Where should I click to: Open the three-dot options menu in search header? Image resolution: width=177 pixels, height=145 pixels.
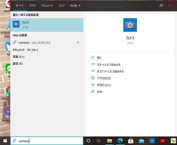(170, 6)
